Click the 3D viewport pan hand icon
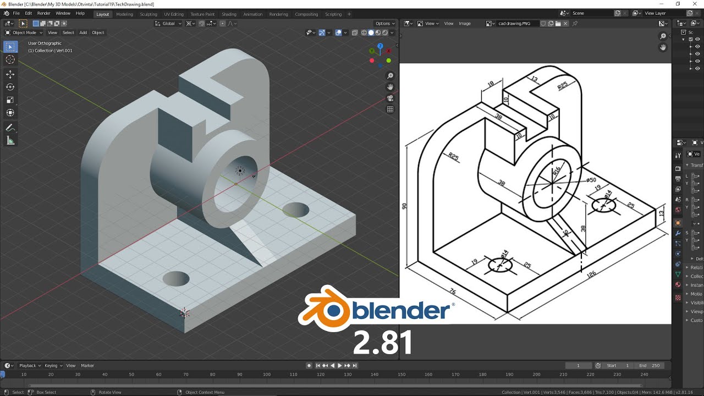Screen dimensions: 704x396 point(390,87)
